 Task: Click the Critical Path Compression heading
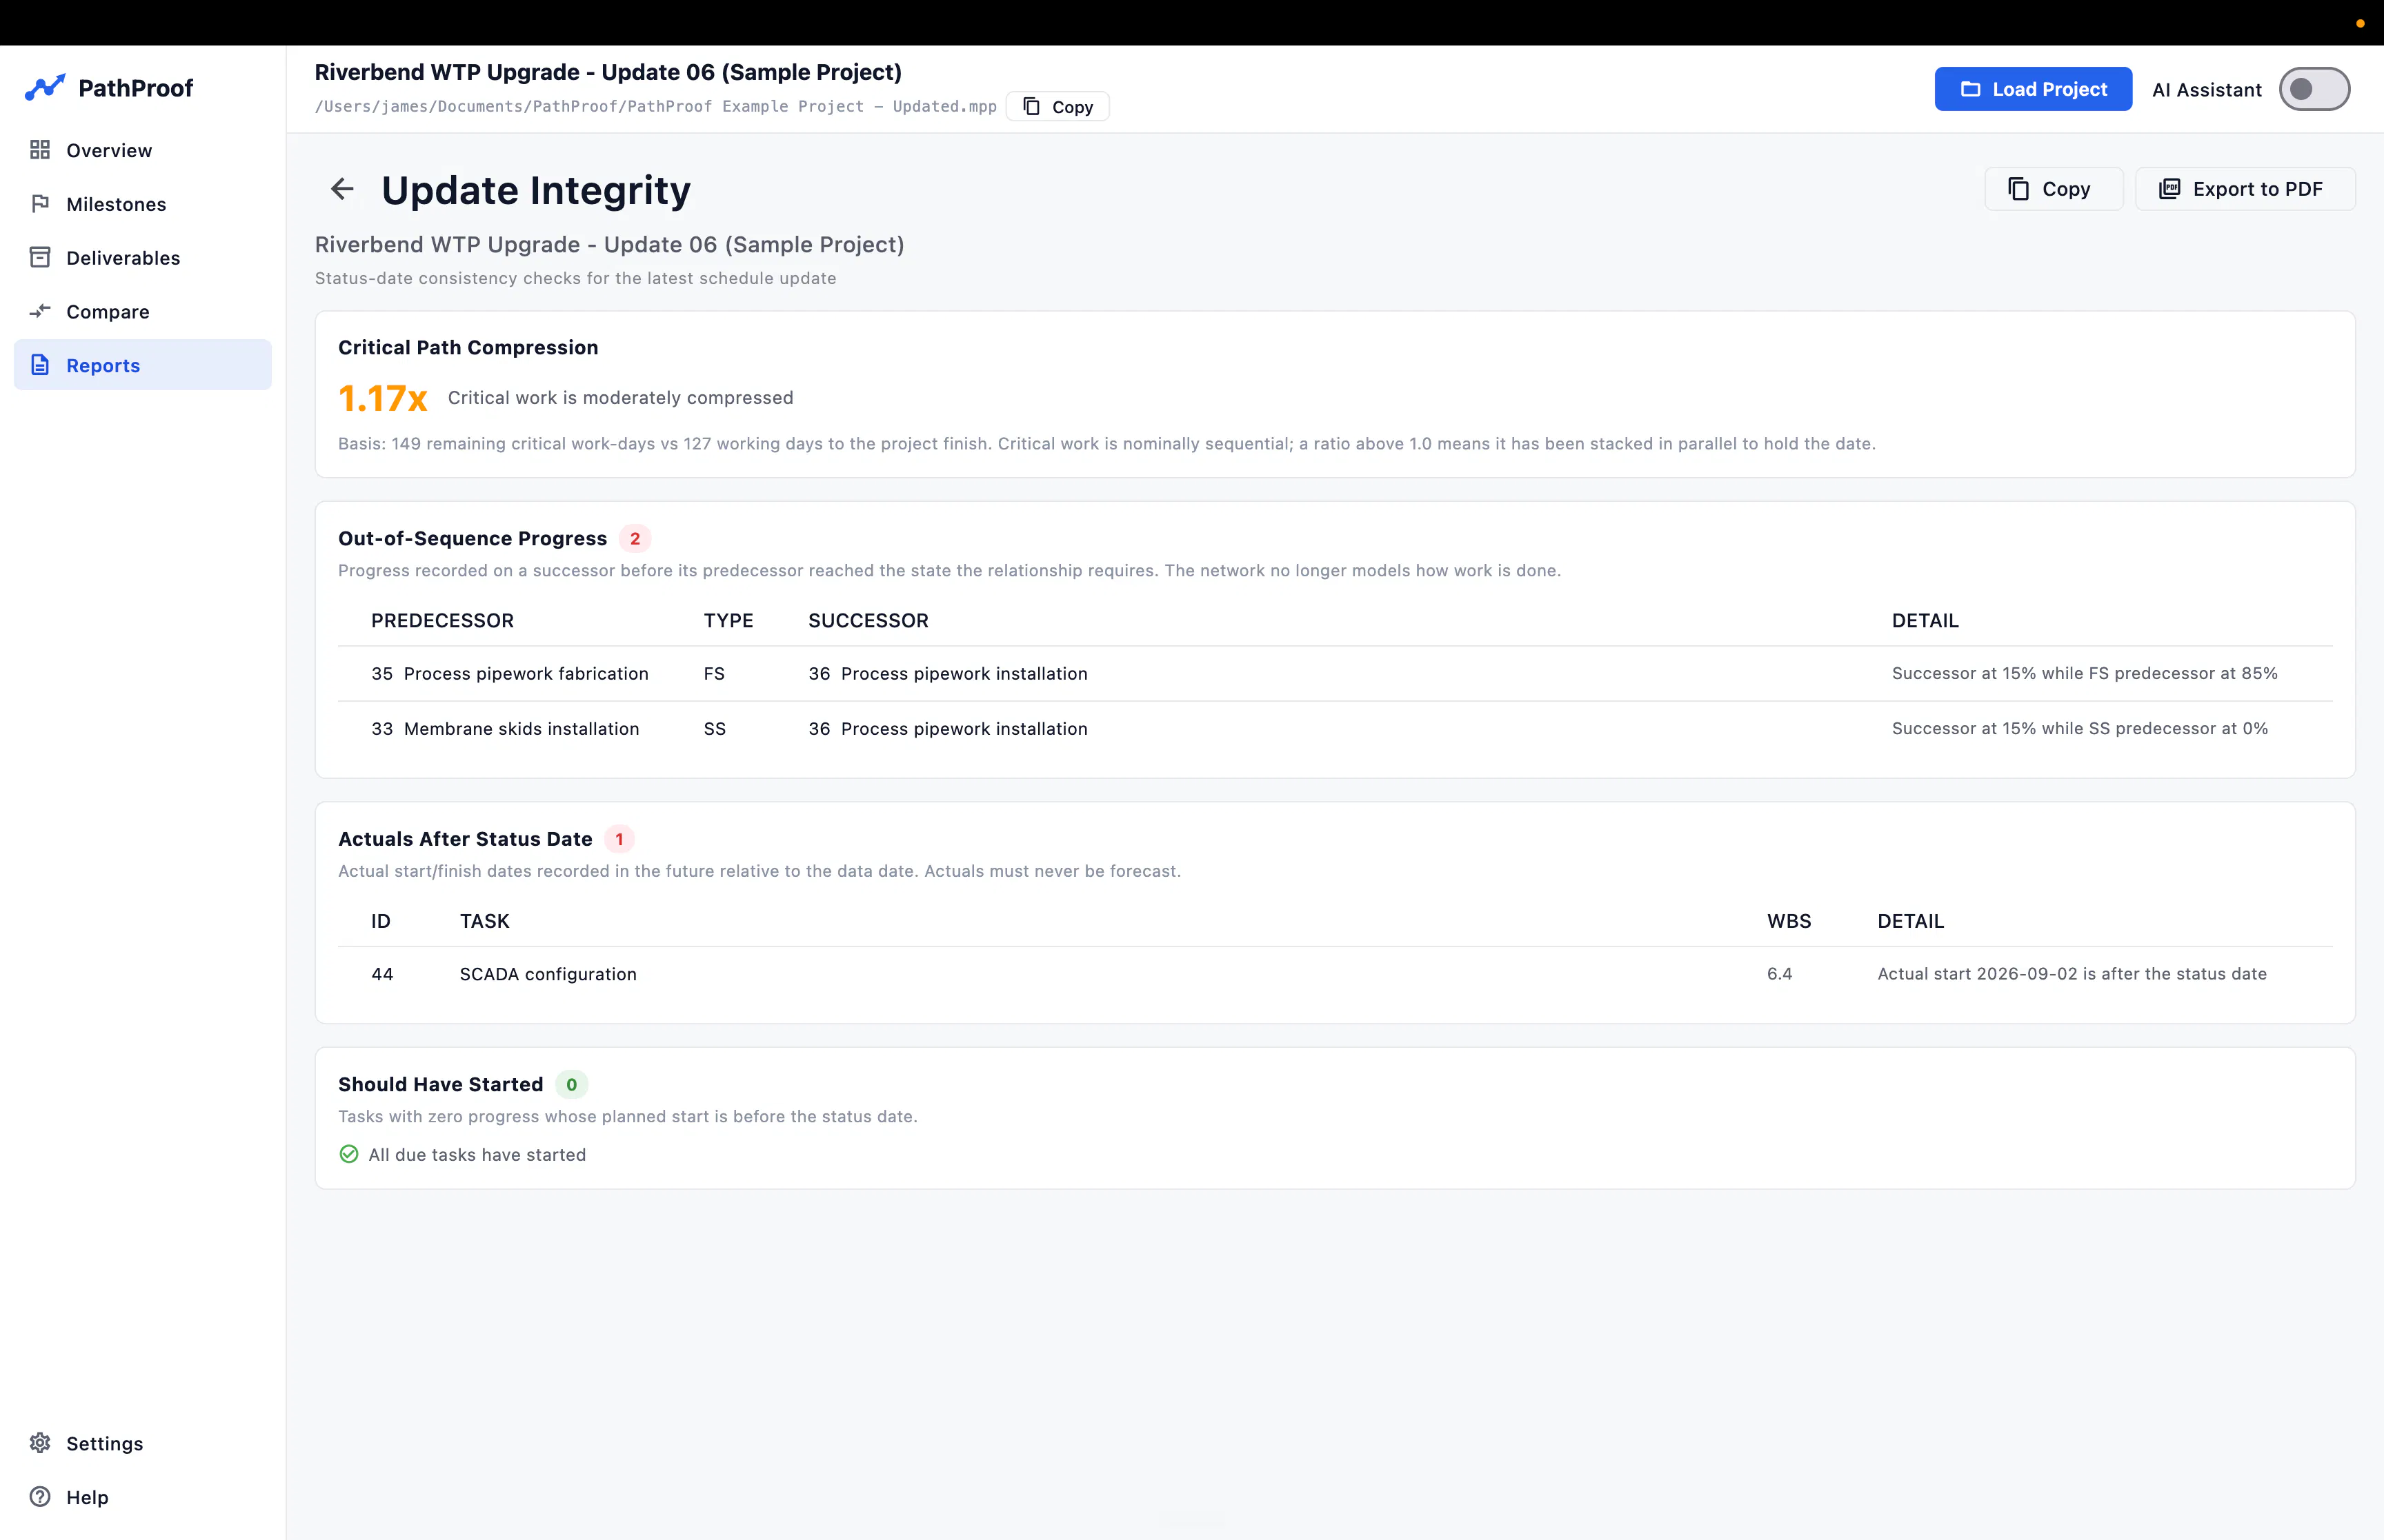(467, 347)
